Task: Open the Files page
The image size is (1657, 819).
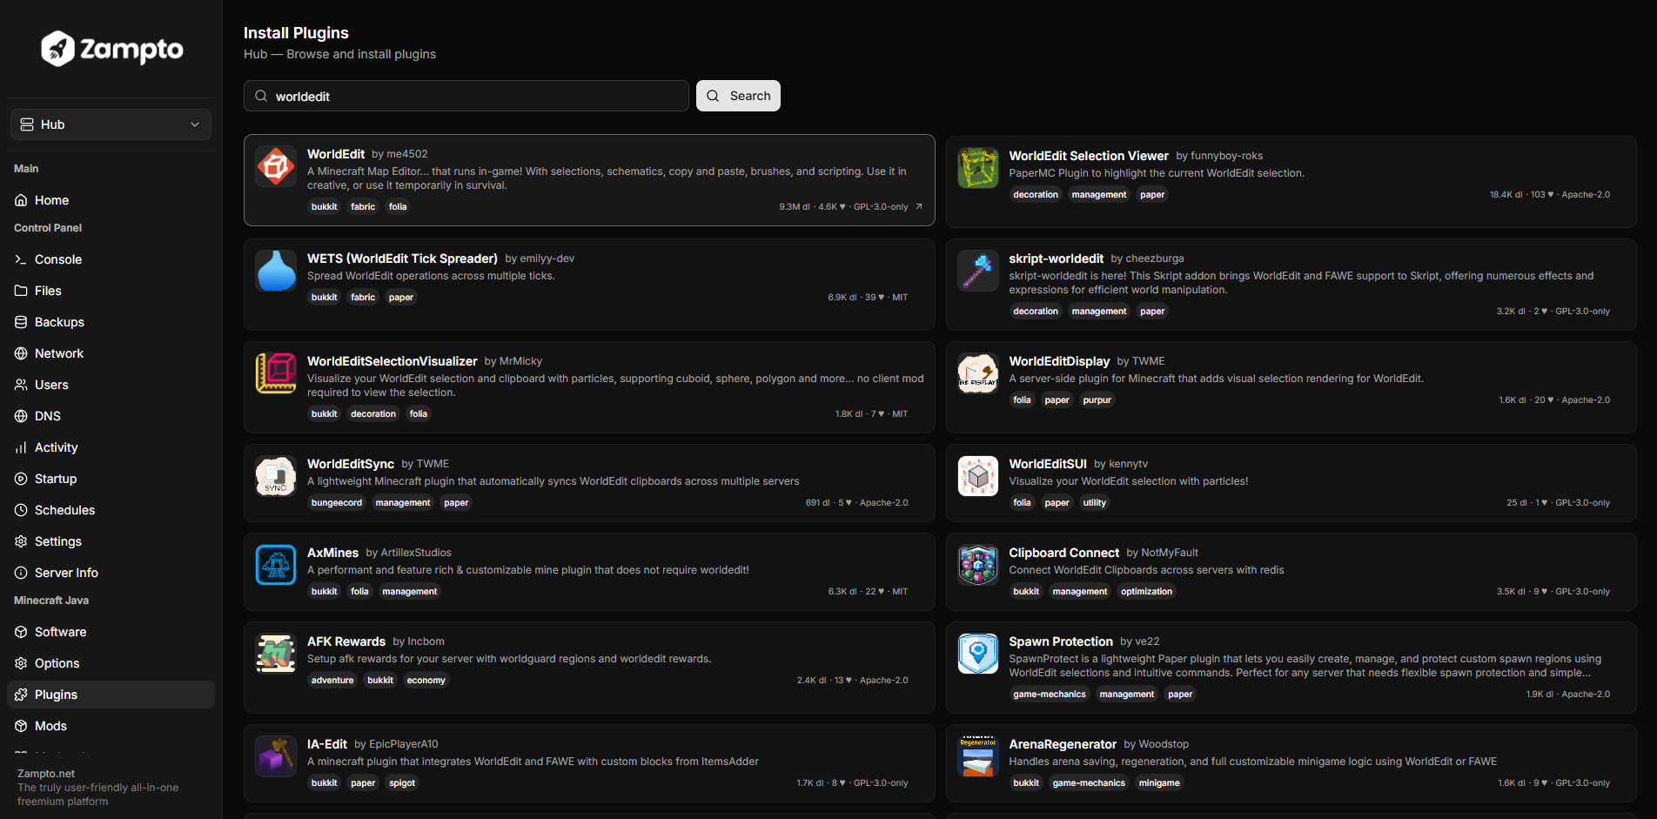Action: (111, 291)
